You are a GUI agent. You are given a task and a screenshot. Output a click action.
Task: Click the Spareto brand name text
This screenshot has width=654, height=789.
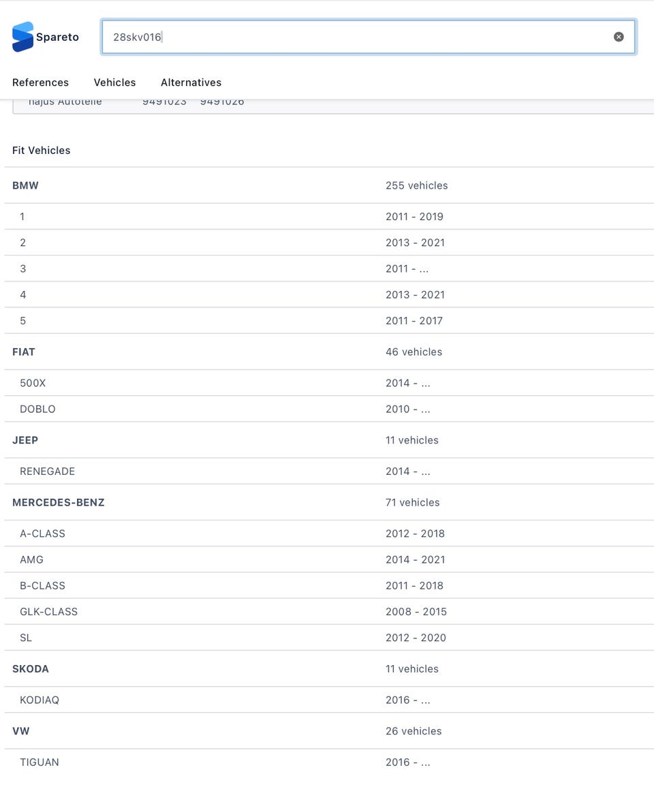57,37
